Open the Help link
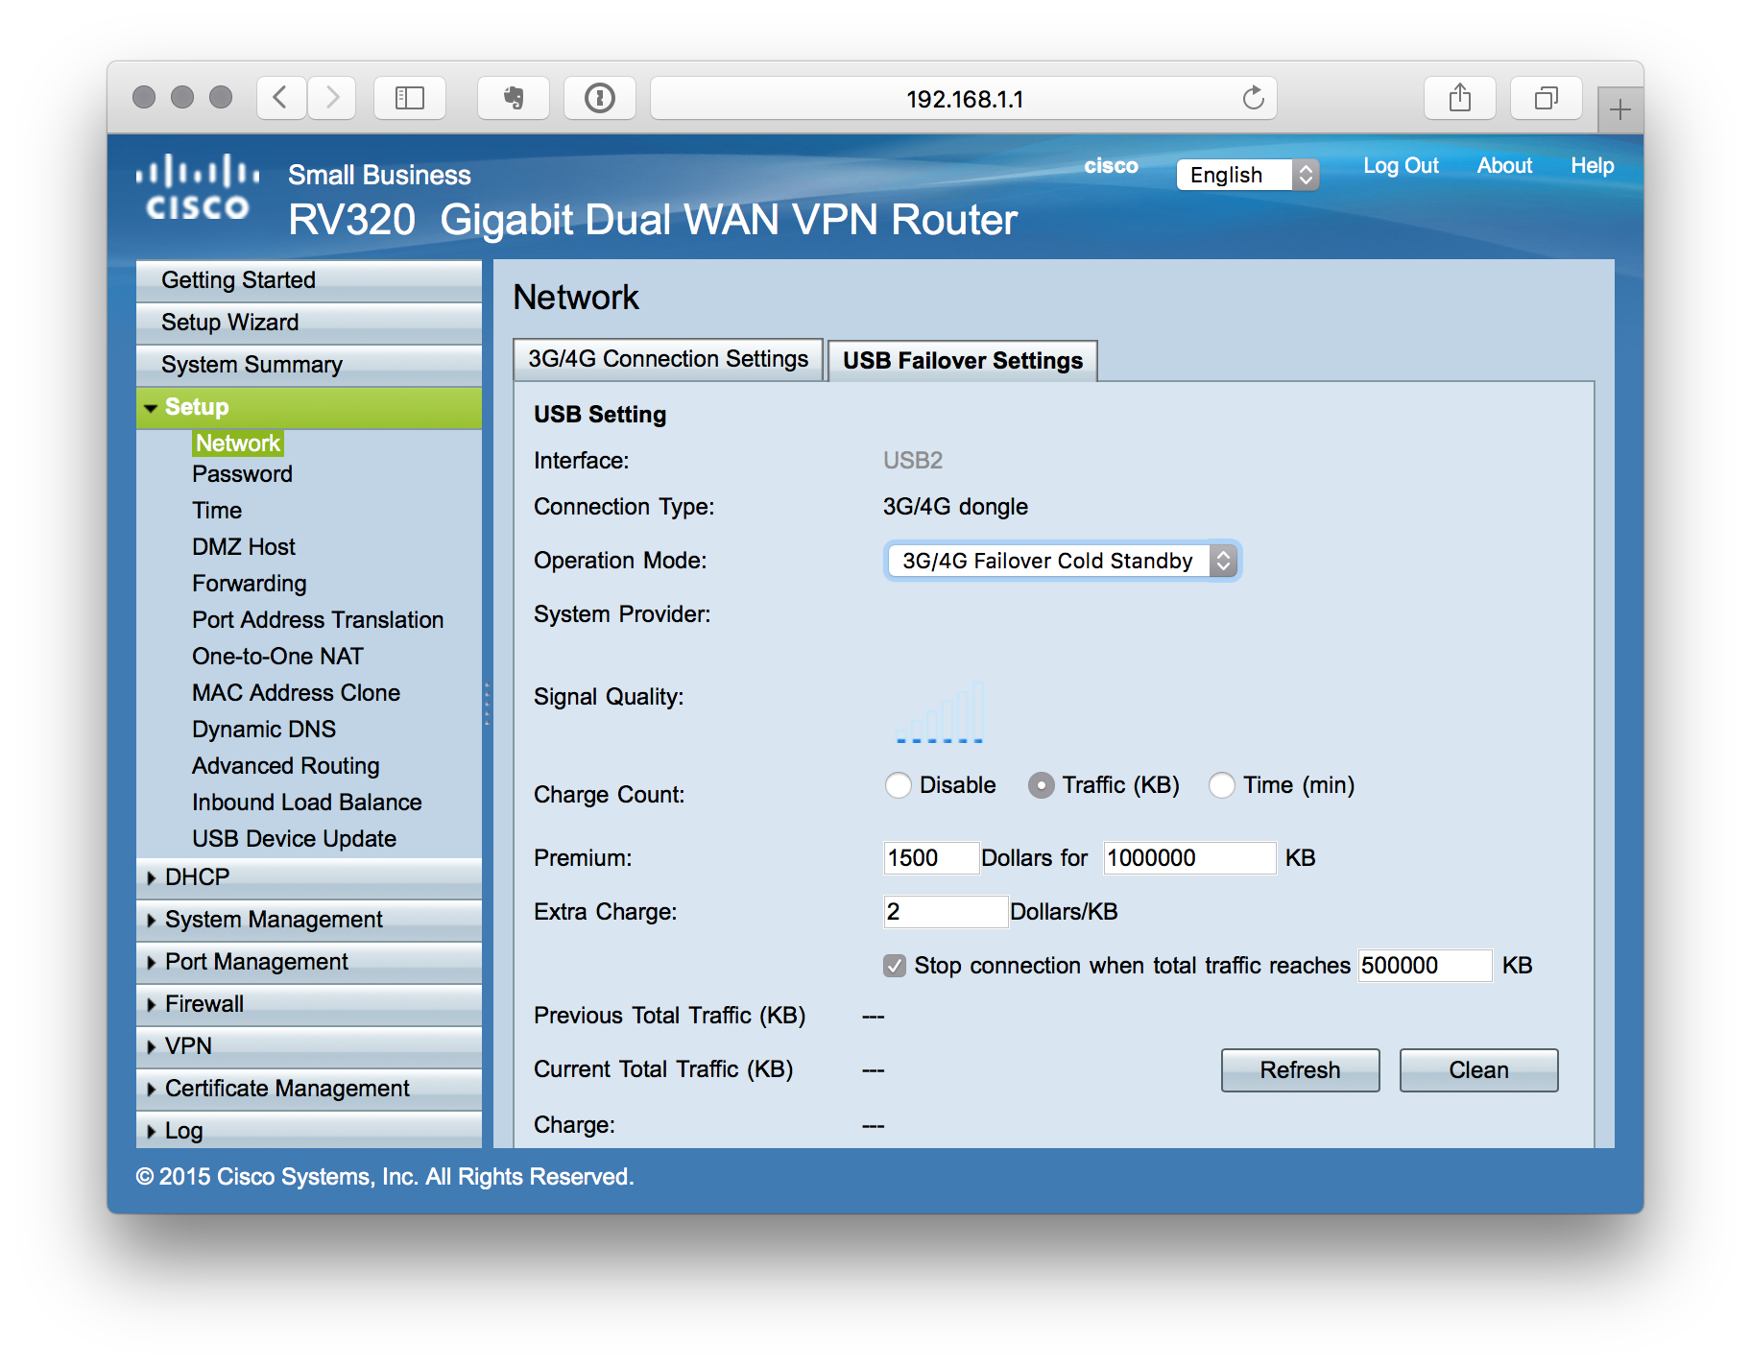 1592,166
